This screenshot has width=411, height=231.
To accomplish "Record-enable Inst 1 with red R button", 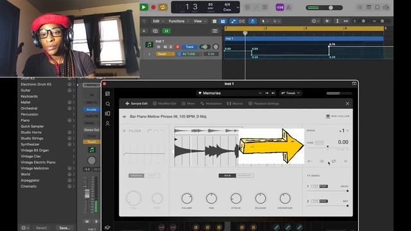I will 177,47.
